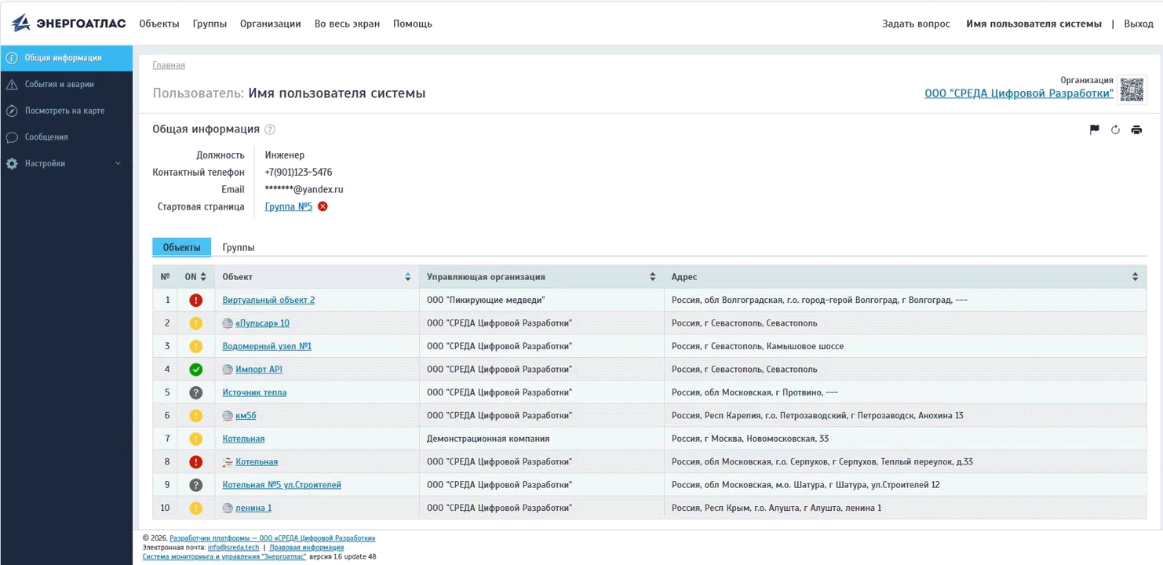Switch to the Группы tab

[239, 247]
